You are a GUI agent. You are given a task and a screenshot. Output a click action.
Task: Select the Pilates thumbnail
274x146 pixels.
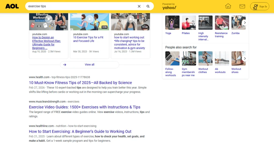click(189, 22)
